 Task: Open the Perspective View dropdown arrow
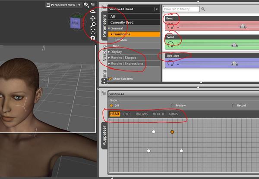tap(79, 5)
